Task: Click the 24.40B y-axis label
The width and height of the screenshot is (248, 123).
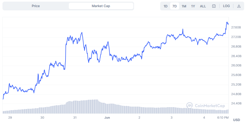Action: 236,104
